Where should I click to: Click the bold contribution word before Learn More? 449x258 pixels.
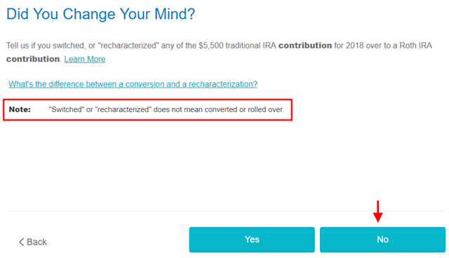33,59
